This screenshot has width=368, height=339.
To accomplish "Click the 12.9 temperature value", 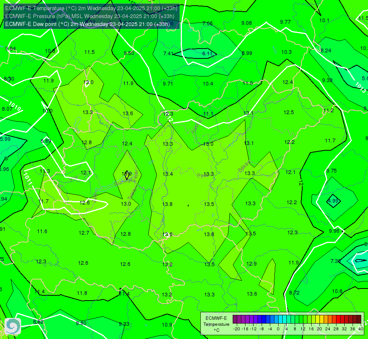I will [251, 264].
